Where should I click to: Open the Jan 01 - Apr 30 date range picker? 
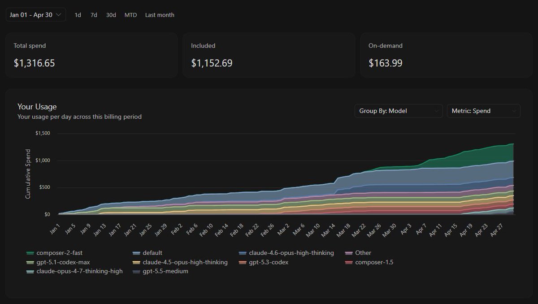click(x=36, y=15)
